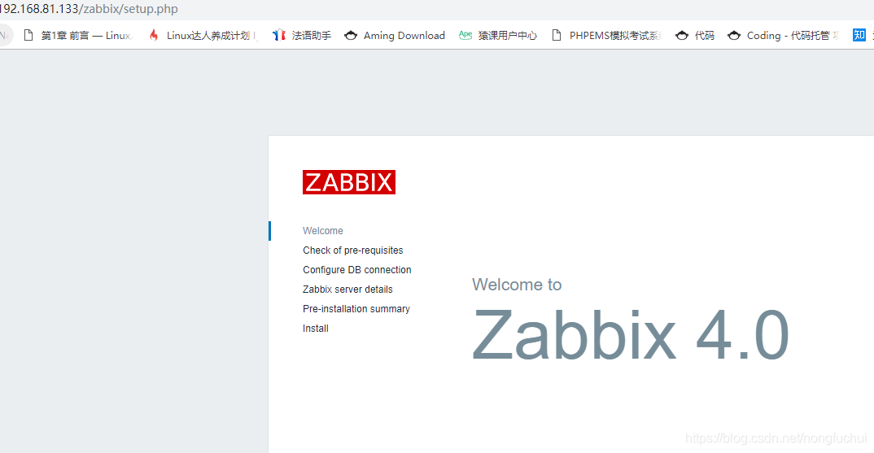Select Zabbix server details step
Screen dimensions: 874x453
point(347,290)
